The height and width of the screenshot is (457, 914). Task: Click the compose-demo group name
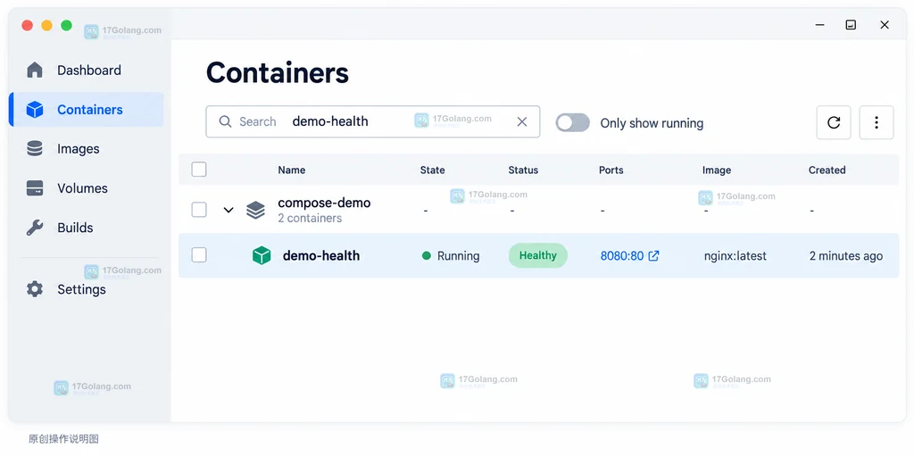click(x=324, y=203)
